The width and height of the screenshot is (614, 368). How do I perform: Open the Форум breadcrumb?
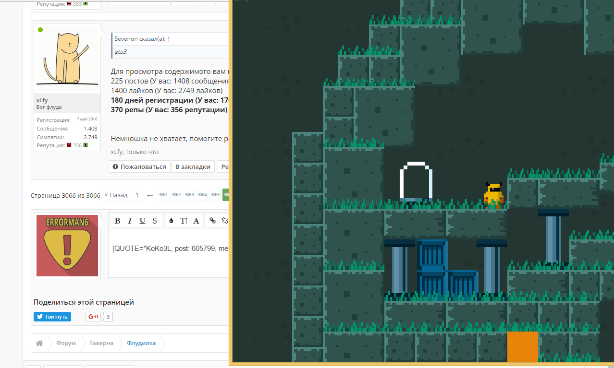click(65, 343)
